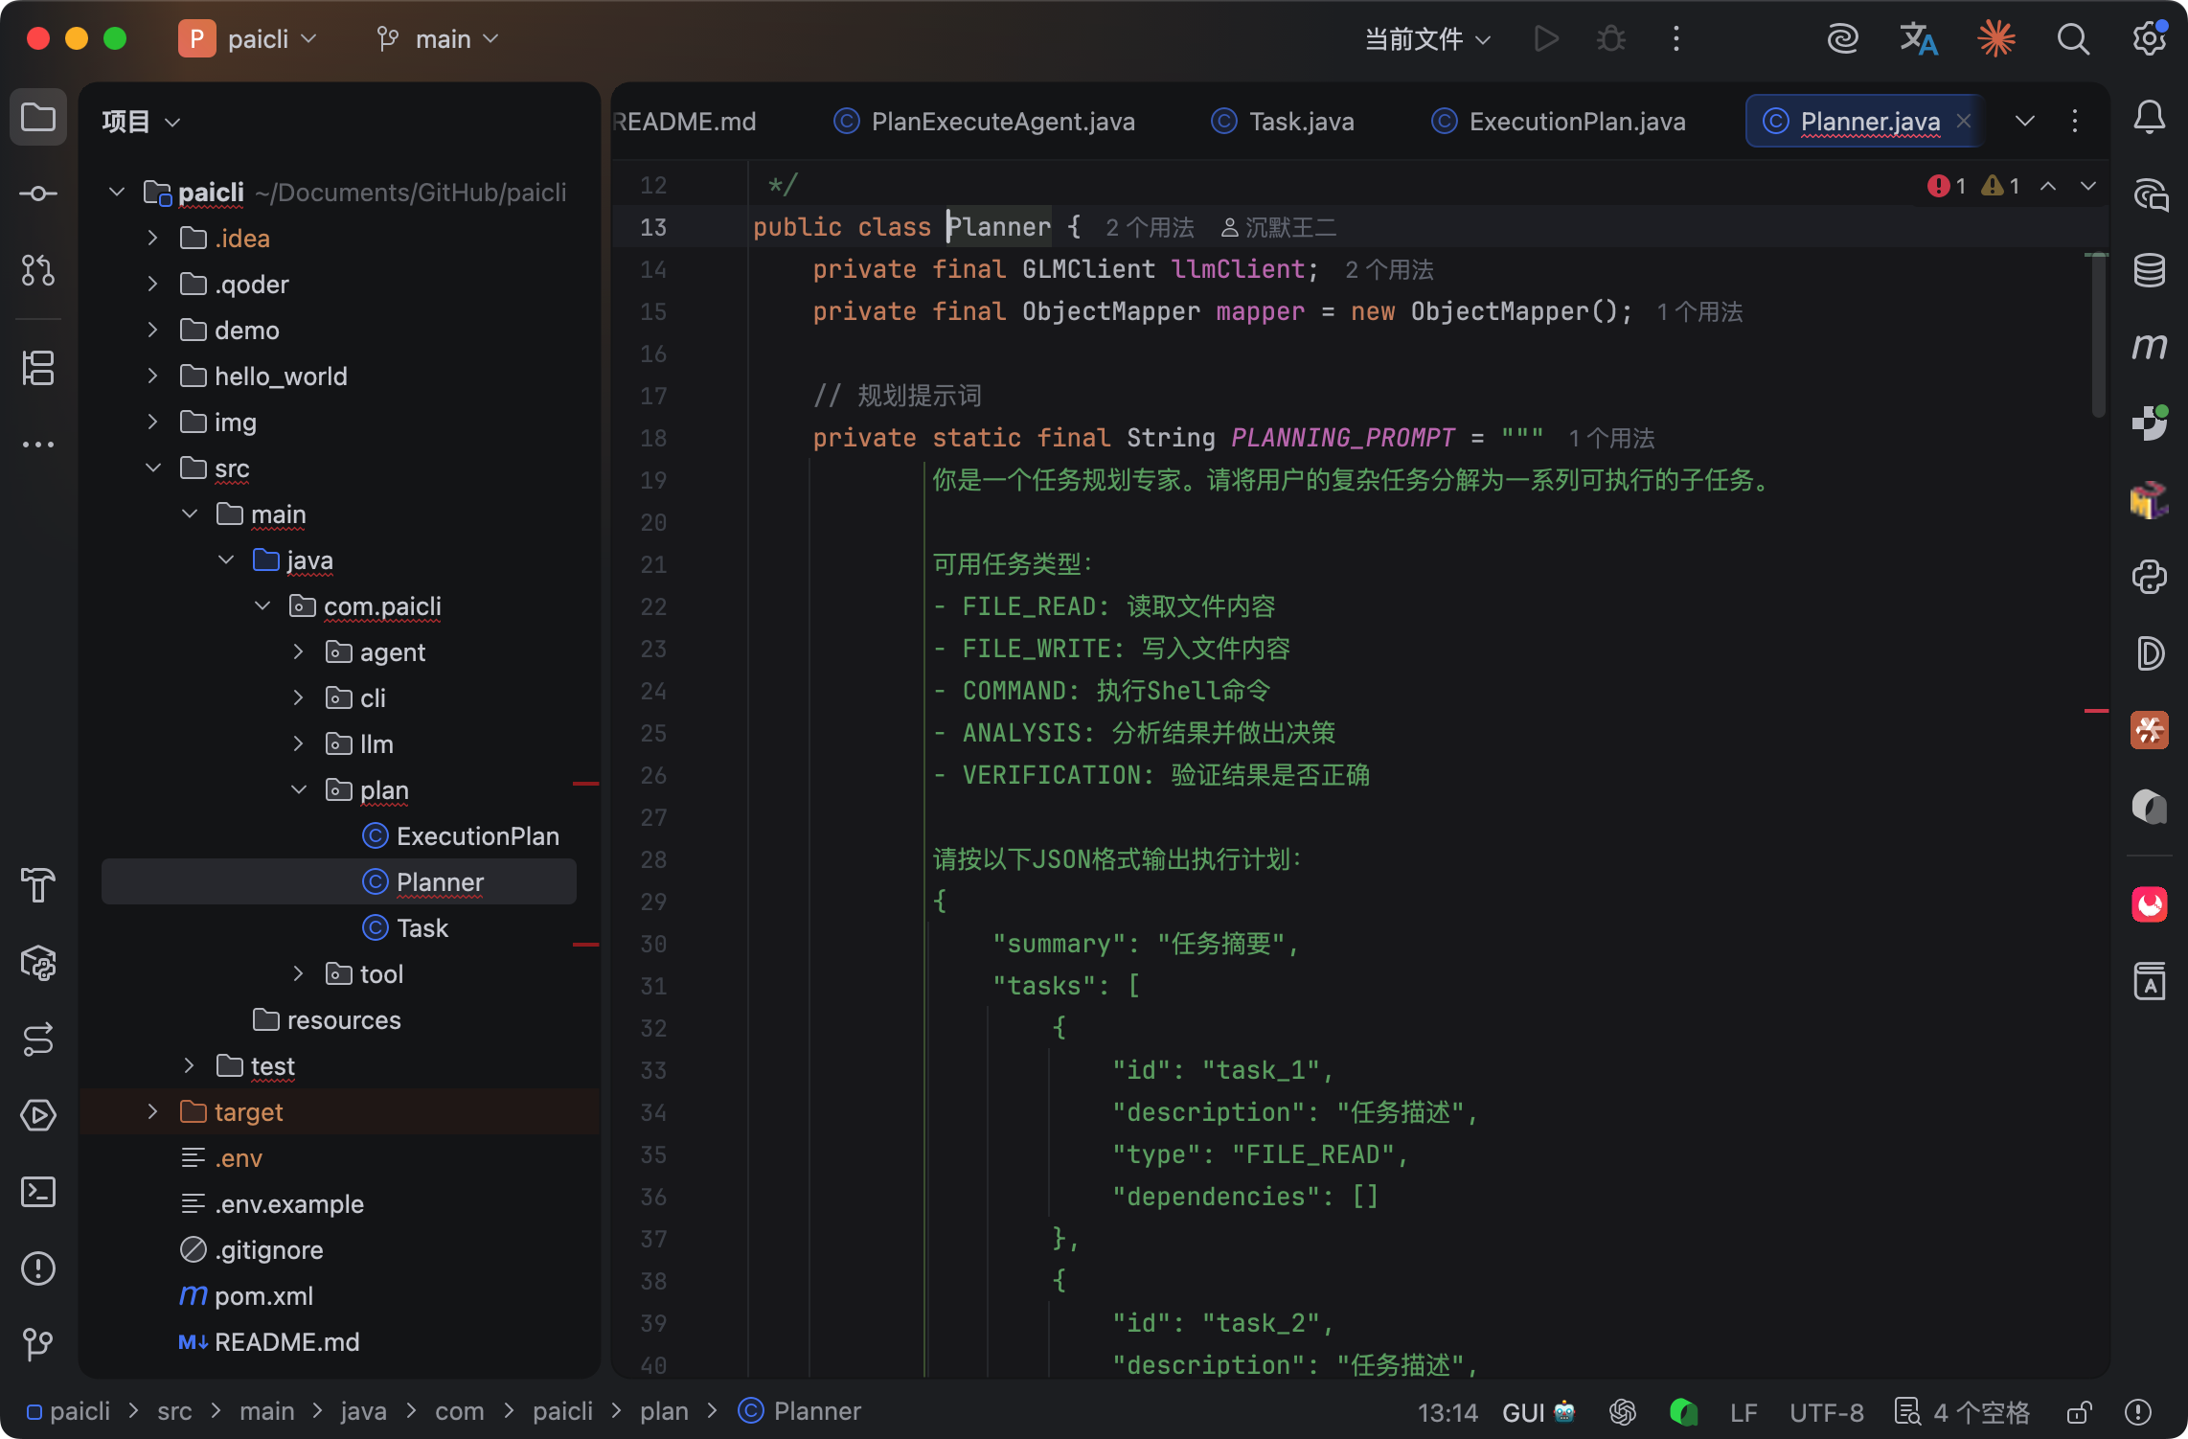Expand the target folder
The height and width of the screenshot is (1439, 2188).
tap(152, 1111)
